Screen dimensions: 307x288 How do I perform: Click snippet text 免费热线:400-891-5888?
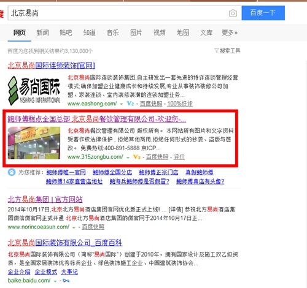click(x=110, y=148)
